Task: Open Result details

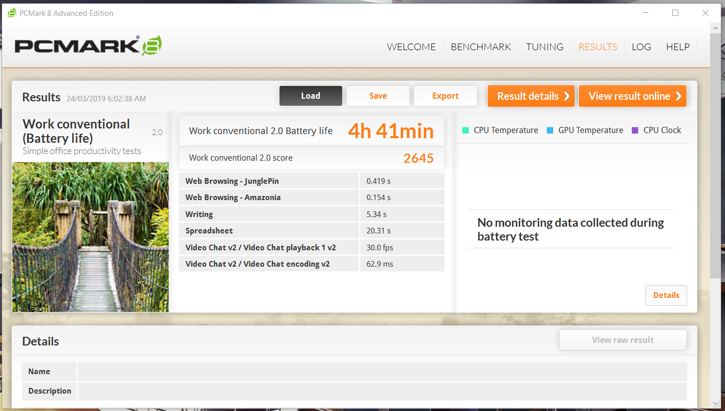Action: [x=531, y=96]
